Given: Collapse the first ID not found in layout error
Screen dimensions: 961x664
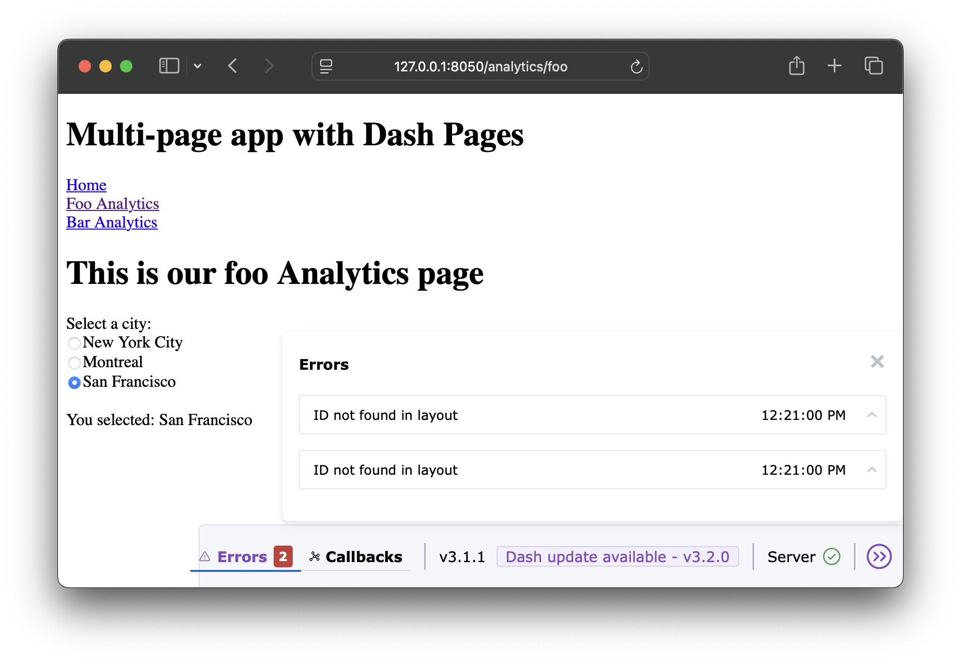Looking at the screenshot, I should coord(872,415).
